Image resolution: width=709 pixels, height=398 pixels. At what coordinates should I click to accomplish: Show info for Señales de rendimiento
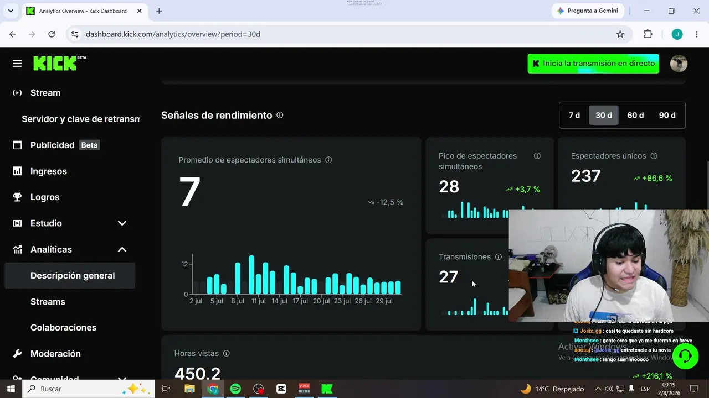pyautogui.click(x=280, y=115)
